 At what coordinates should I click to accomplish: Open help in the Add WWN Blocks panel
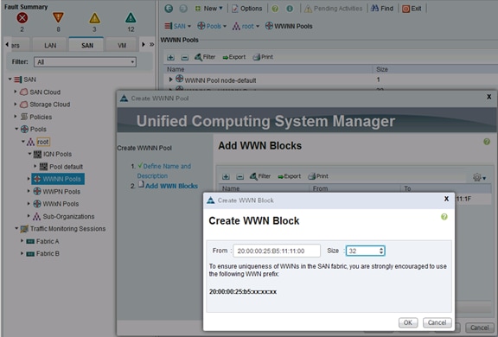pyautogui.click(x=487, y=142)
